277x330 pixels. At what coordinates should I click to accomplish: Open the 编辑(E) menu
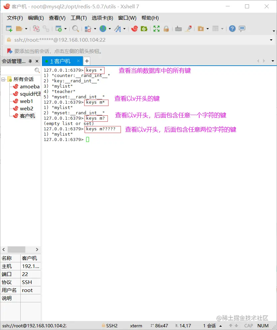36,18
